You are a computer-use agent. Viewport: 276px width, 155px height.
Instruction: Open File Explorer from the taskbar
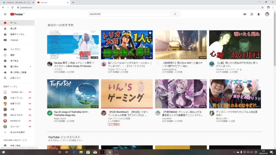pyautogui.click(x=81, y=152)
